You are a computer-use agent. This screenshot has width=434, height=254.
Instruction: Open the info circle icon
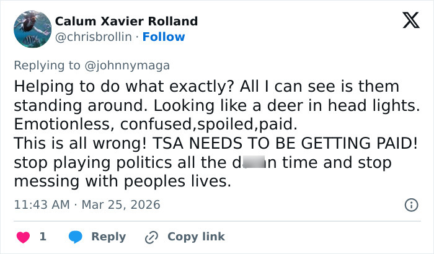(x=410, y=204)
